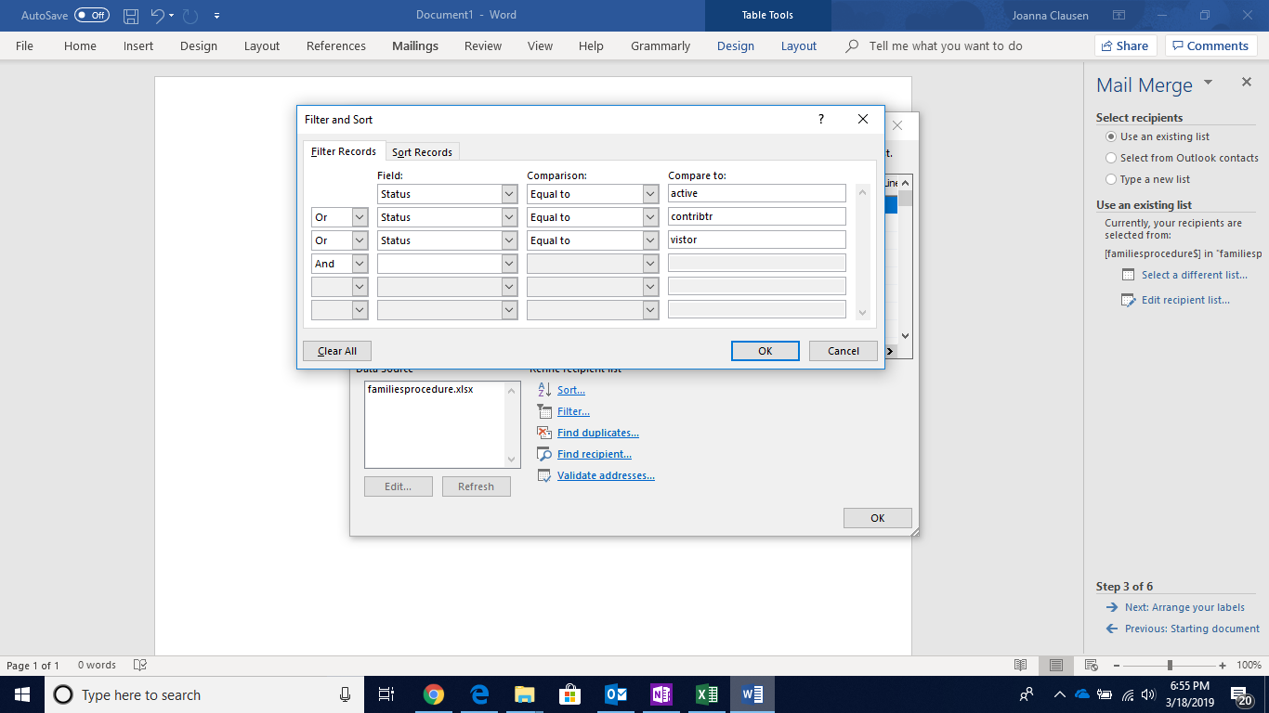Screen dimensions: 1269x713
Task: Open the And operator dropdown
Action: click(360, 264)
